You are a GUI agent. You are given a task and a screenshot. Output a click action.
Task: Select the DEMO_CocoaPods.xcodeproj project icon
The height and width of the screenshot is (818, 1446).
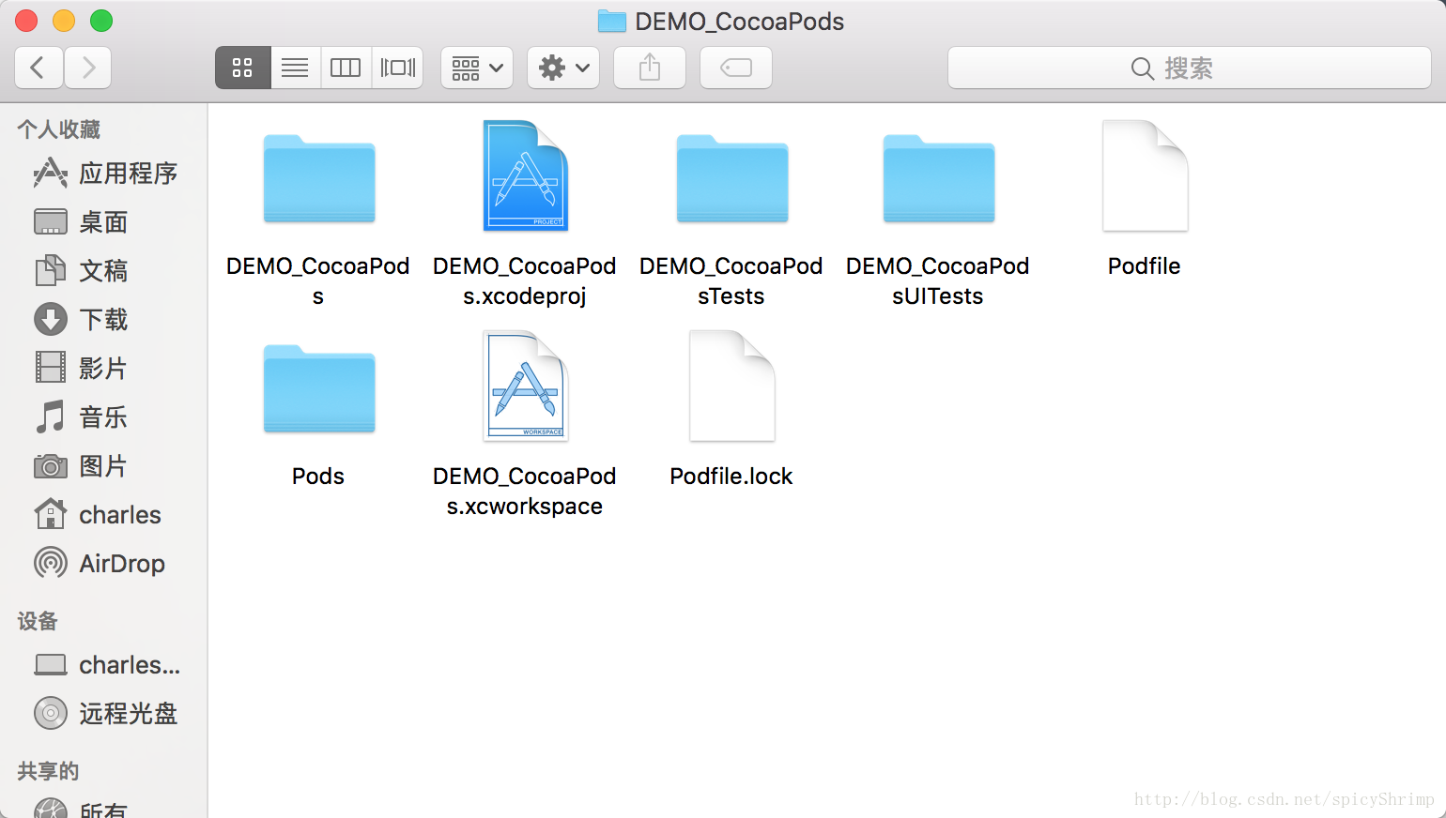[526, 175]
